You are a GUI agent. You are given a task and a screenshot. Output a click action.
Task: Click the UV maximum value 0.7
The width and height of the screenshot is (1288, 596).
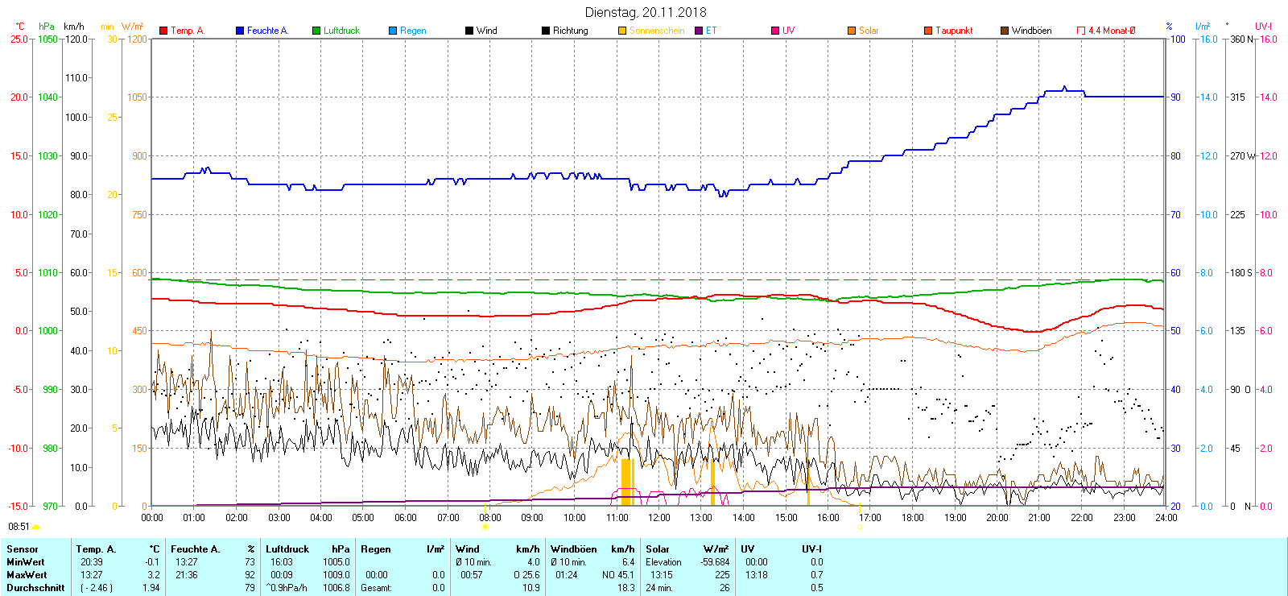817,575
